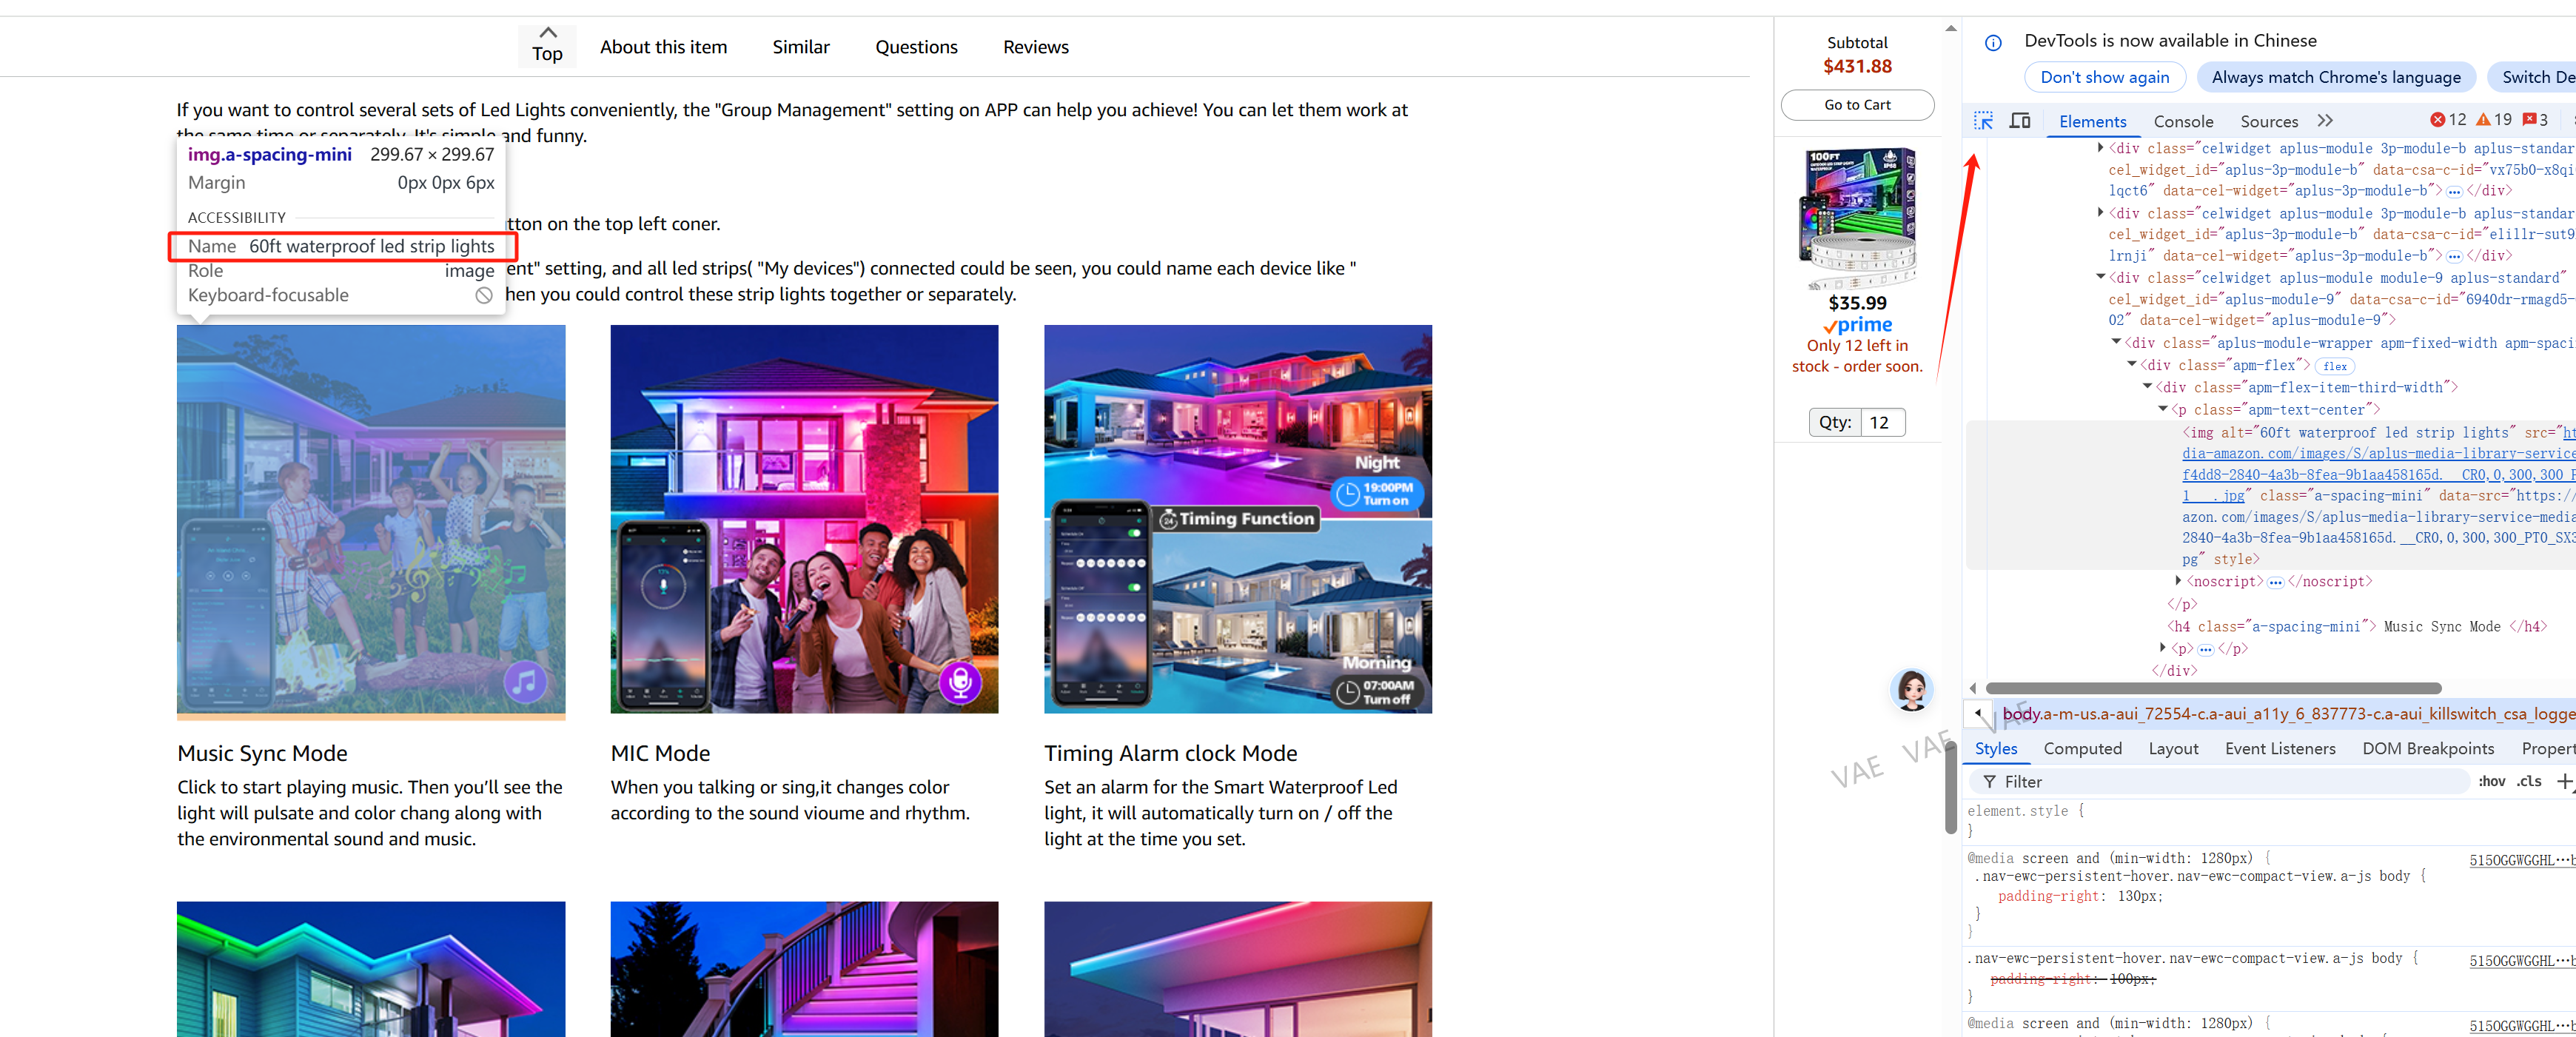Expand the second 3p-module-b div node
The image size is (2576, 1037).
point(2100,213)
